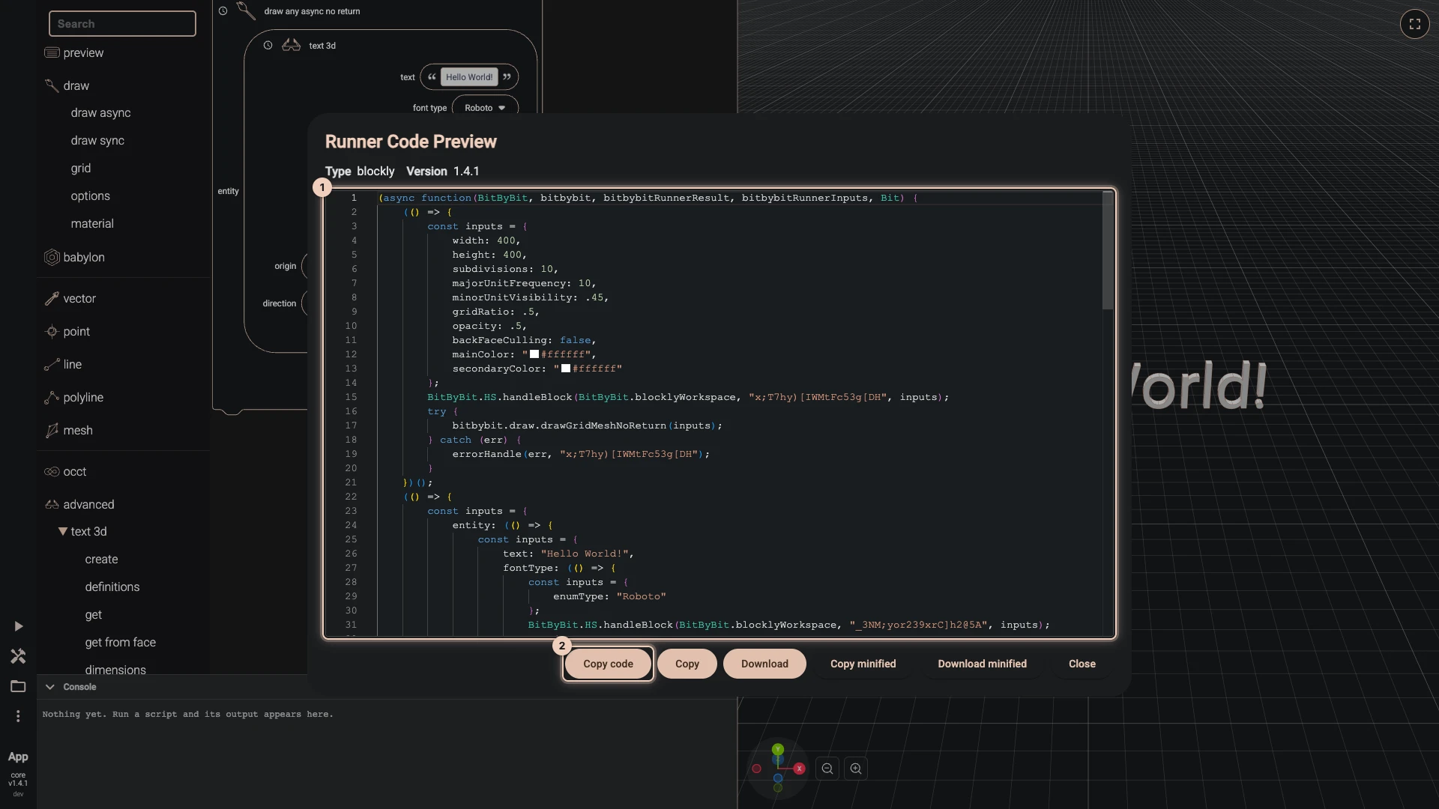Viewport: 1439px width, 809px height.
Task: Click the babylon hexagon icon
Action: [x=52, y=257]
